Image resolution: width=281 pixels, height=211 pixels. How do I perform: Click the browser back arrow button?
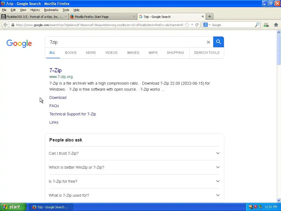[x=5, y=25]
